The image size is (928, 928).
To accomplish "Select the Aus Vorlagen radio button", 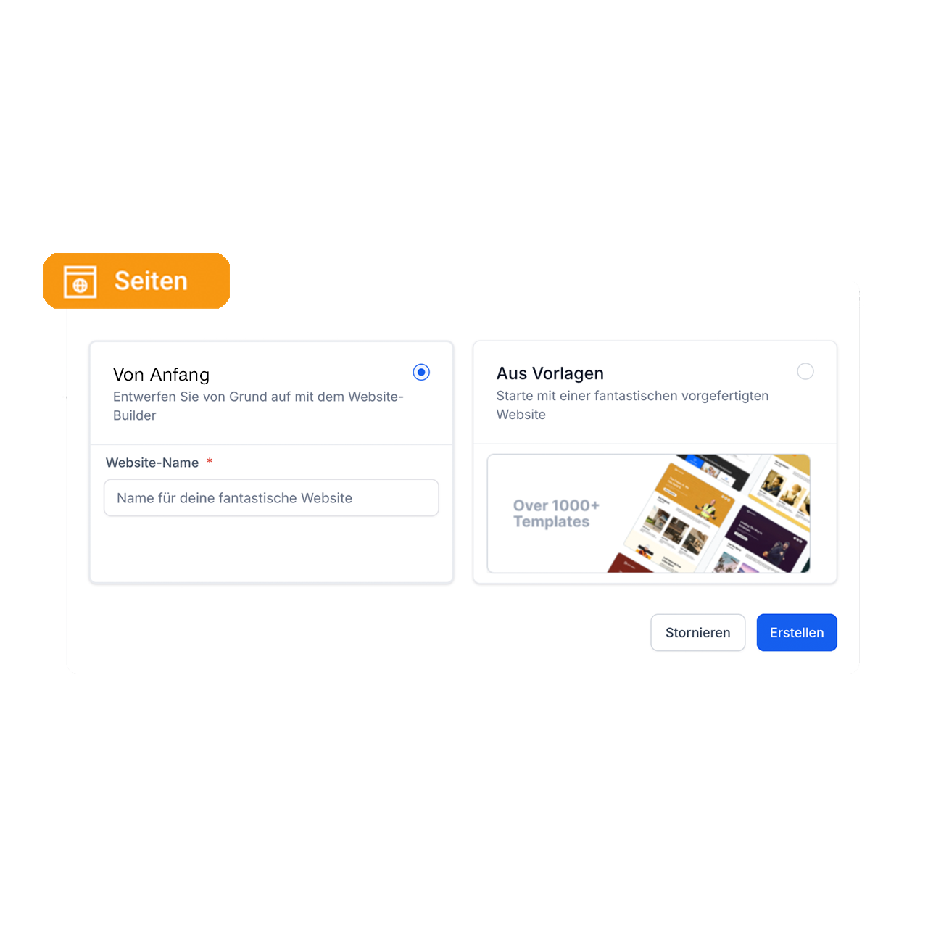I will point(805,371).
